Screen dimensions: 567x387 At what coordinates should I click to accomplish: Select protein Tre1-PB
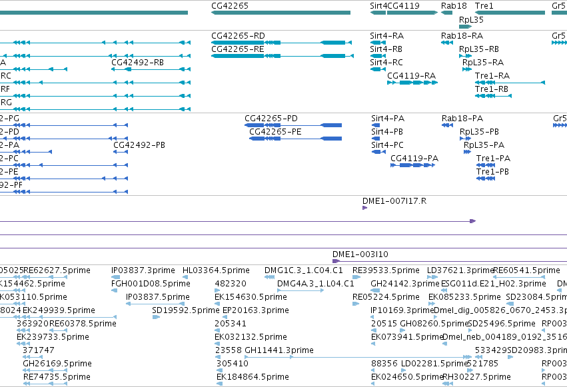click(x=492, y=172)
